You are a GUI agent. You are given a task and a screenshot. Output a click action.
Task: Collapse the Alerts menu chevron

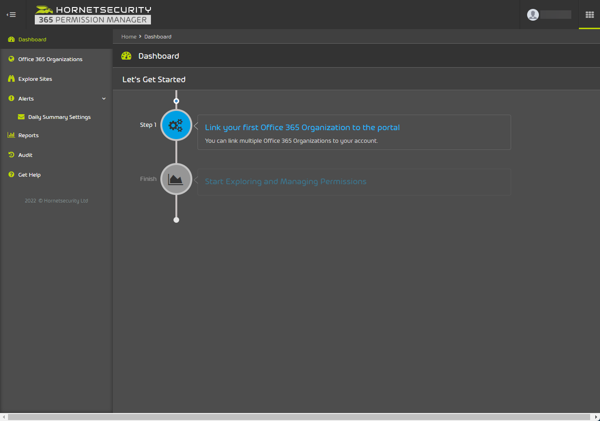pyautogui.click(x=104, y=99)
